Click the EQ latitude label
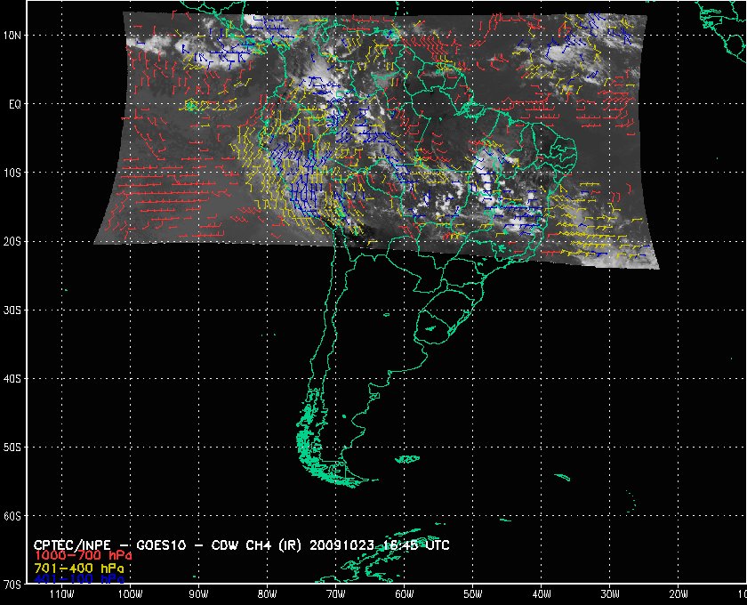747x605 pixels. click(15, 104)
